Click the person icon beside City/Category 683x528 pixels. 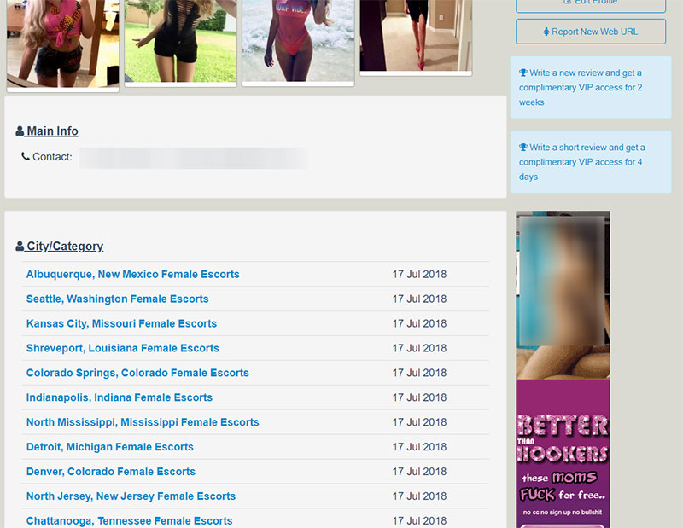tap(21, 246)
